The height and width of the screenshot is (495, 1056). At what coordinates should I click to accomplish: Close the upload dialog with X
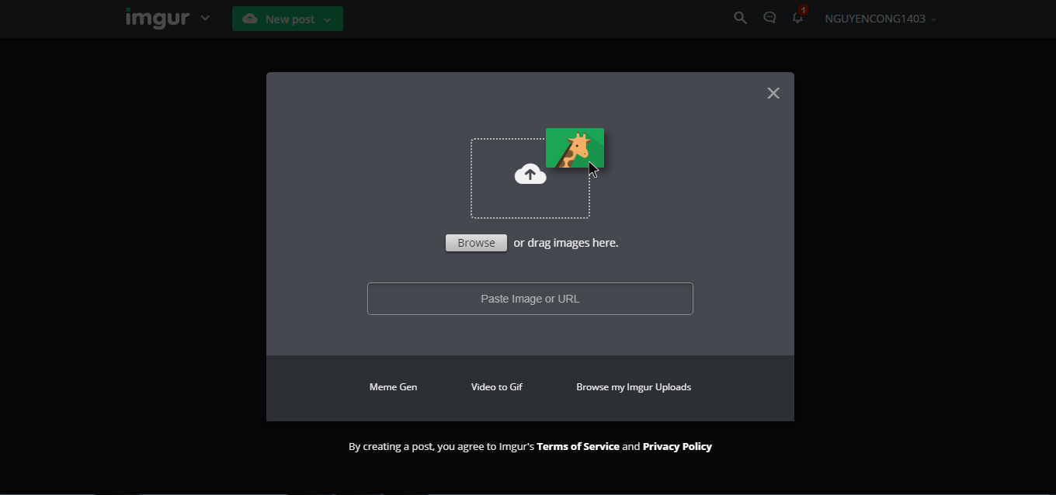(x=773, y=93)
